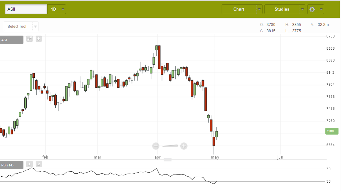Grab the panel resize handle above RSI
The width and height of the screenshot is (341, 192).
(x=168, y=160)
